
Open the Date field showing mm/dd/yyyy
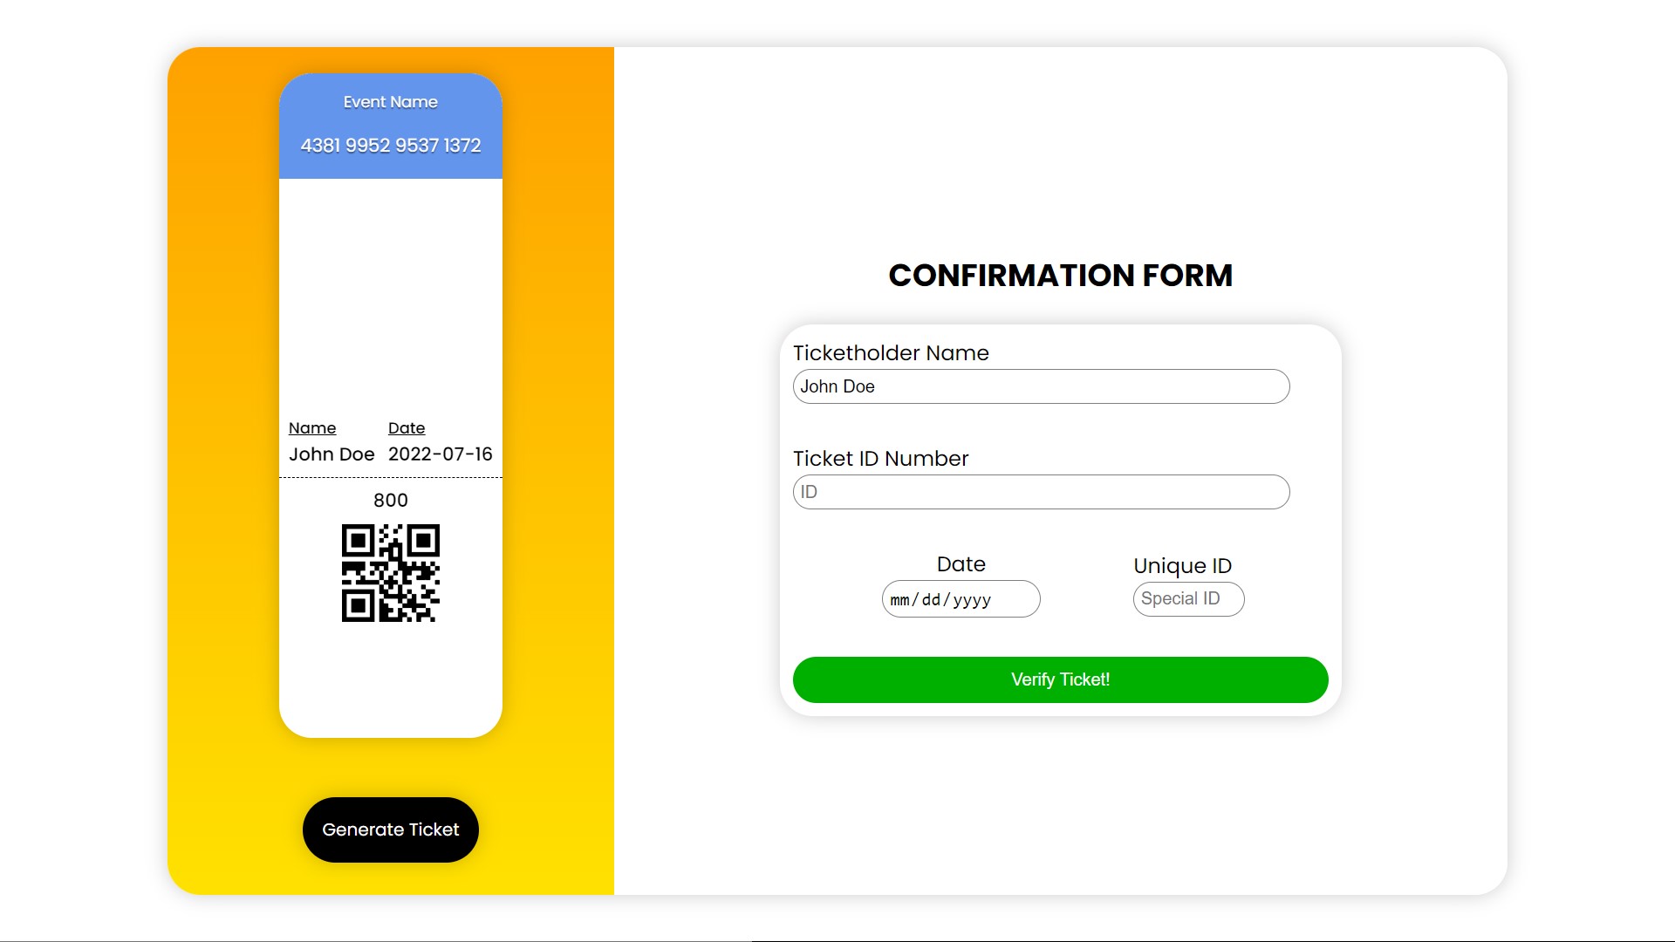[960, 599]
